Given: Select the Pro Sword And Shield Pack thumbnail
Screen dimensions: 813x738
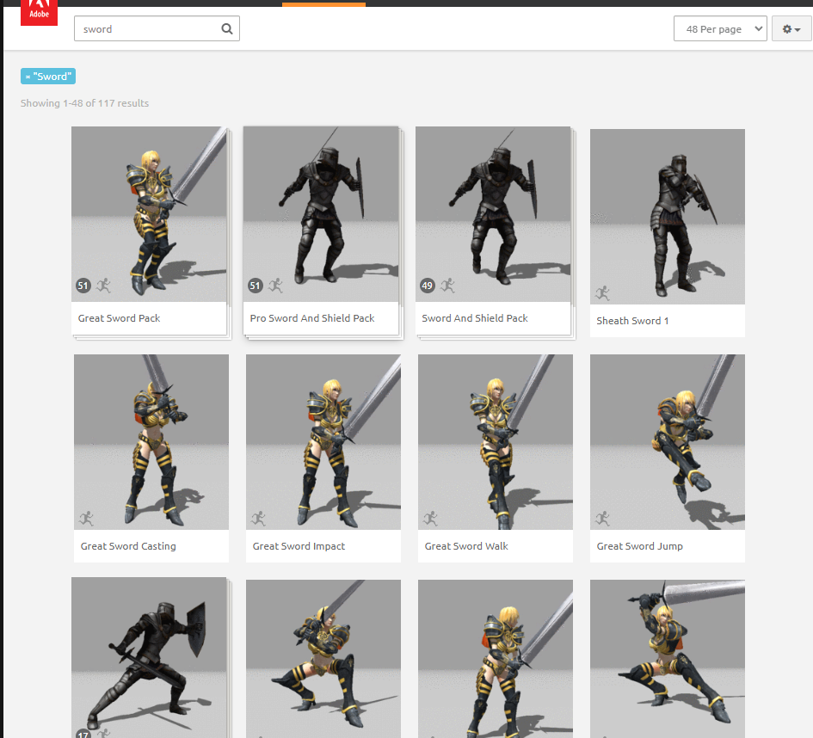Looking at the screenshot, I should pos(321,214).
